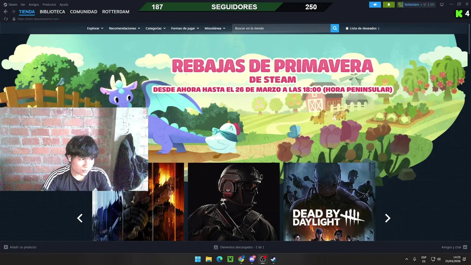Open Lista de deseados
Screen dimensions: 471x265
362,28
